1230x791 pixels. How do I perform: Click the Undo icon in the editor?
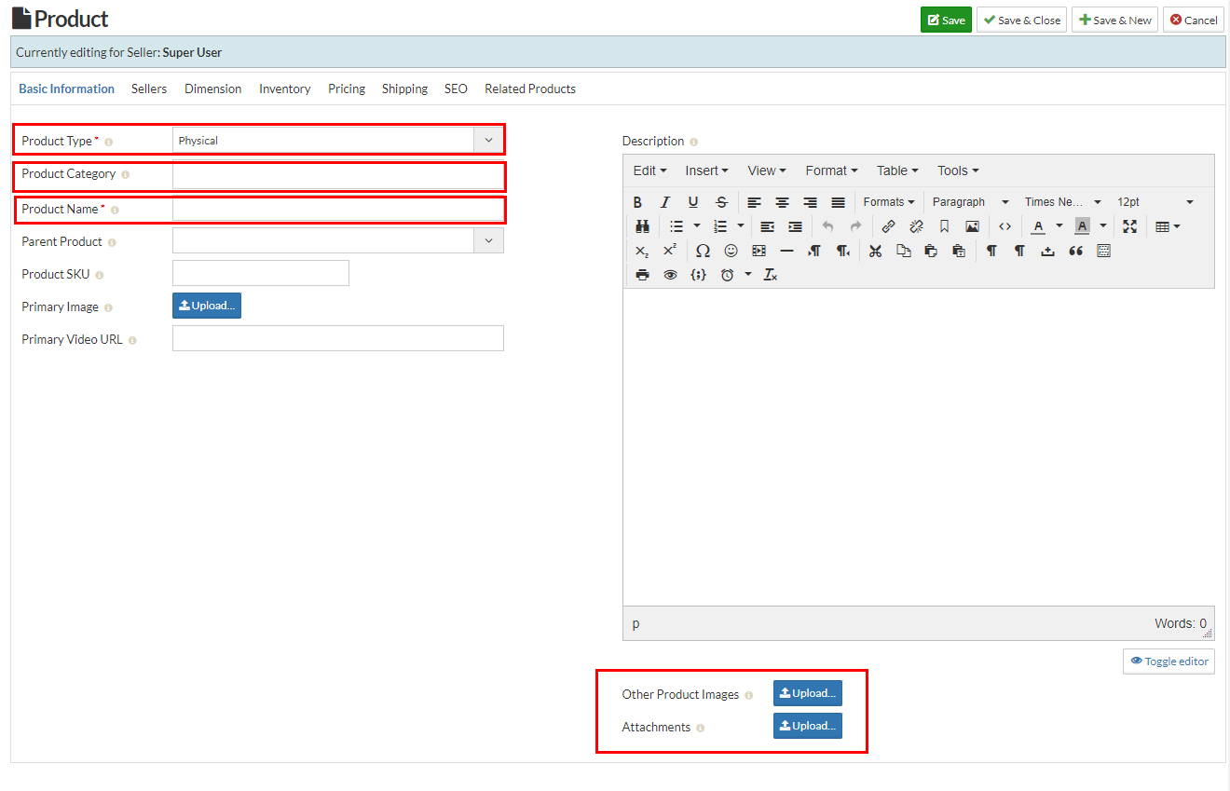[x=827, y=225]
